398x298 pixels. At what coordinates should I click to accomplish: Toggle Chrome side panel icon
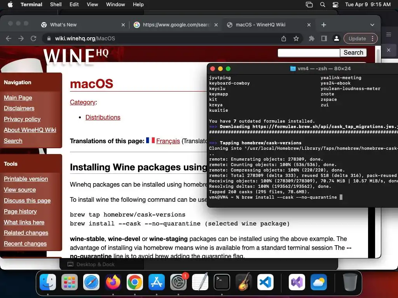(324, 38)
